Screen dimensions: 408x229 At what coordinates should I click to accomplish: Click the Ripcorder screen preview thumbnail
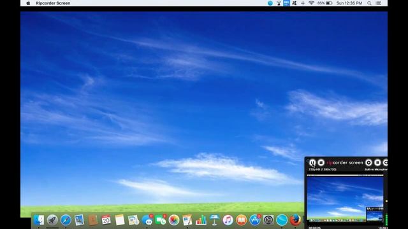[345, 199]
